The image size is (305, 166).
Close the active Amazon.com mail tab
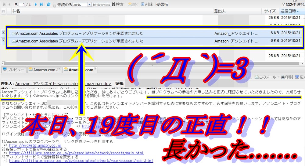tap(95, 69)
